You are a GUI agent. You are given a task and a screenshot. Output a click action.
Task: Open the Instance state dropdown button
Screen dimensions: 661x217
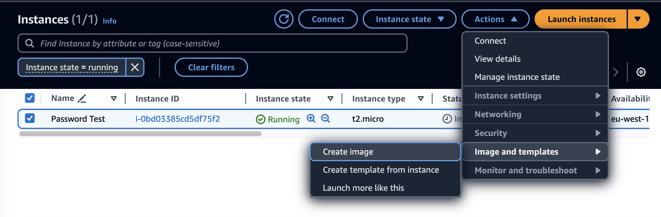coord(409,19)
